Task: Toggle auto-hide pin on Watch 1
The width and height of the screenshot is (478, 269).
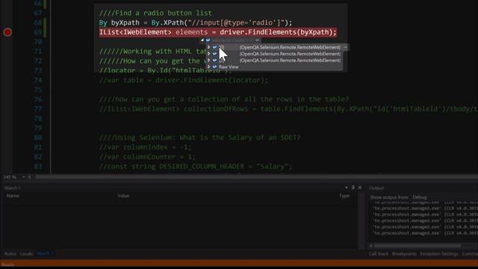Action: 353,188
